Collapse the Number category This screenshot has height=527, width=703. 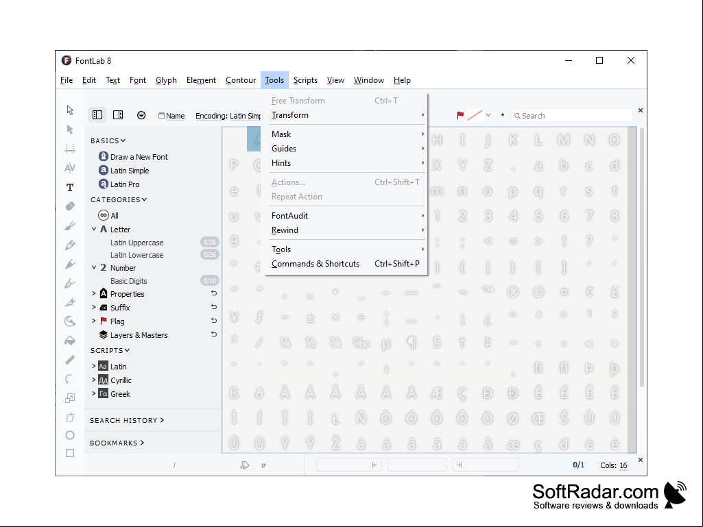[94, 267]
